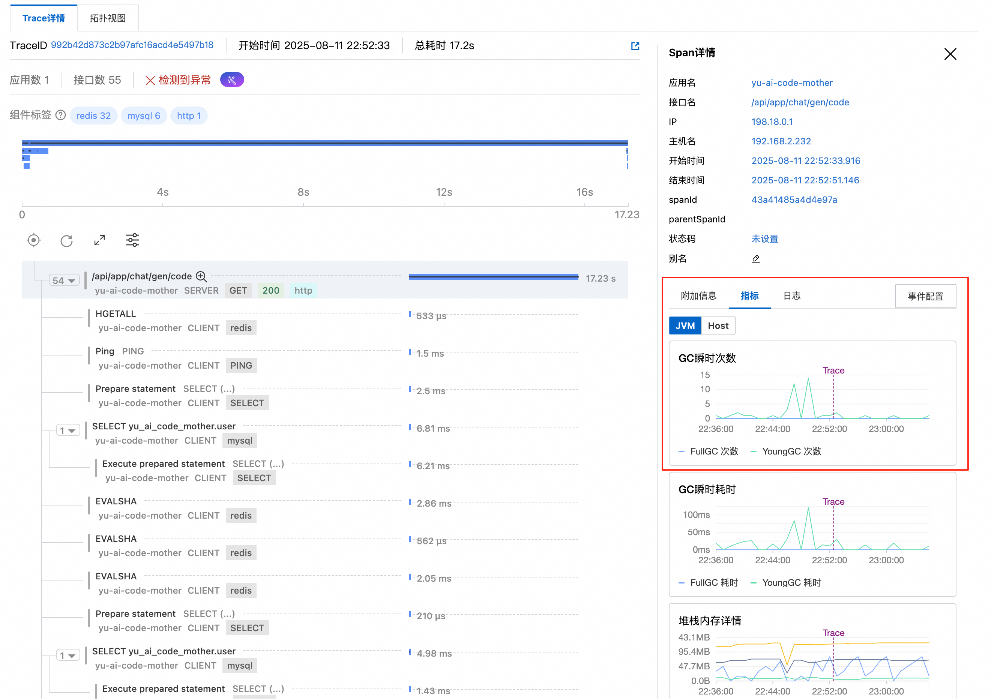Viewport: 994px width, 699px height.
Task: Click the refresh trace icon
Action: [66, 241]
